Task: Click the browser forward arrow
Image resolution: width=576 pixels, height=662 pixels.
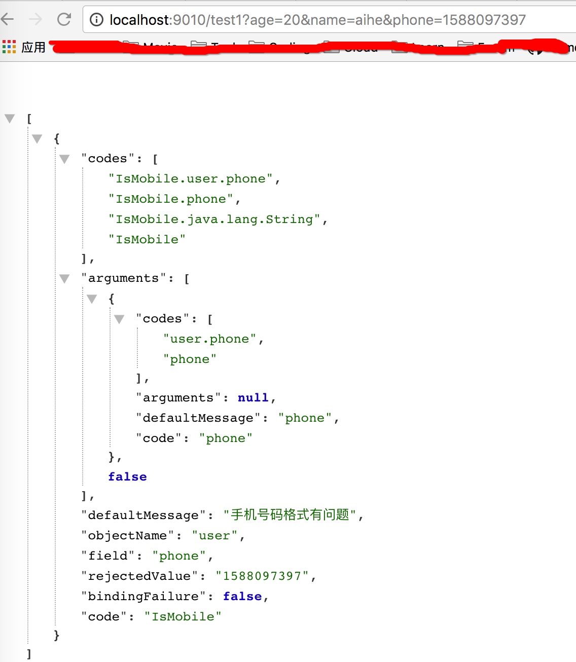Action: 35,20
